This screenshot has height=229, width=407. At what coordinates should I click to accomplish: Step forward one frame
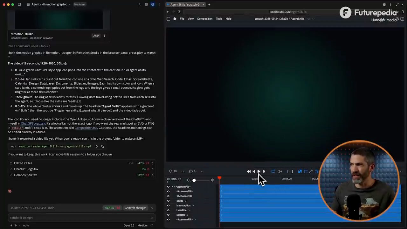tap(264, 171)
